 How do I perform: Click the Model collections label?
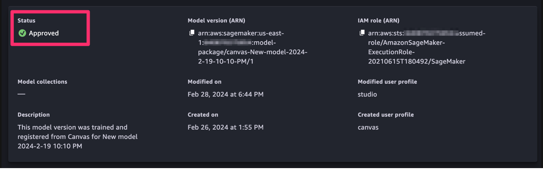[42, 82]
